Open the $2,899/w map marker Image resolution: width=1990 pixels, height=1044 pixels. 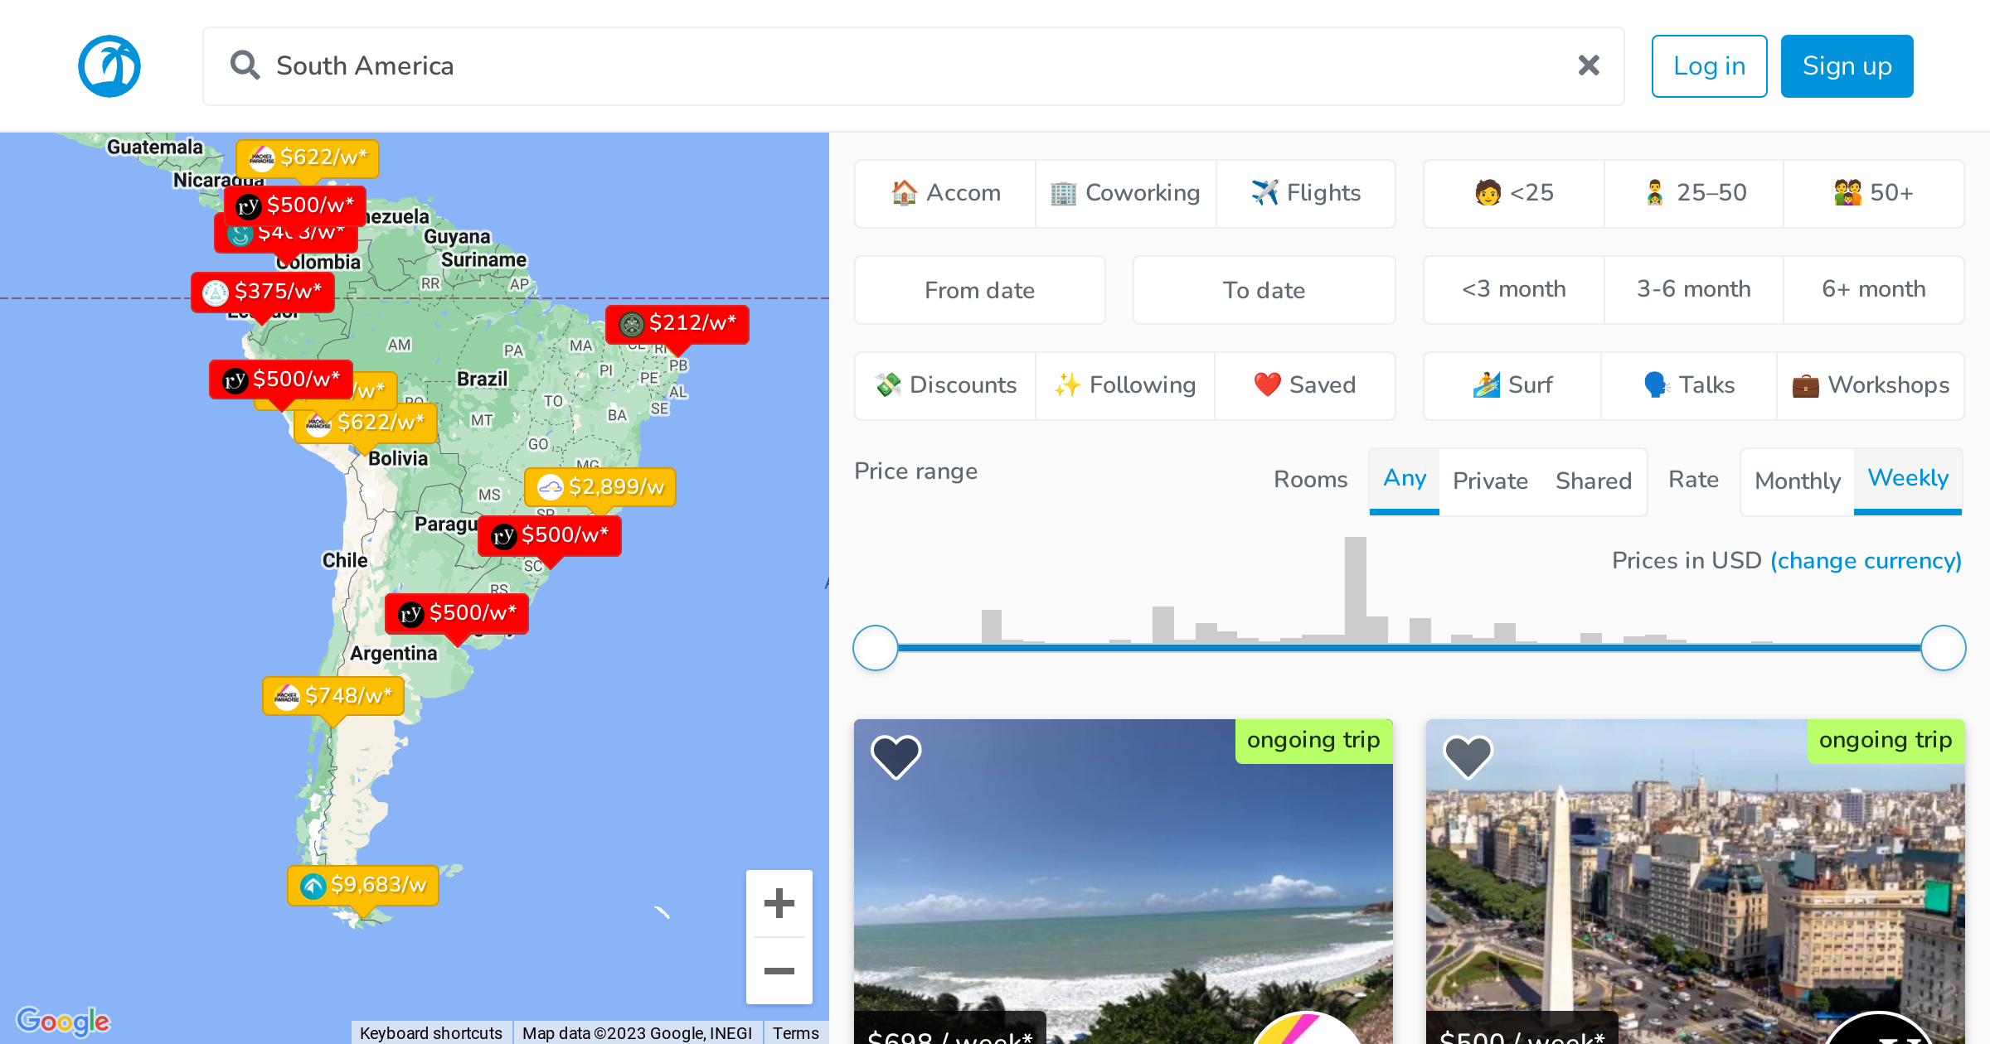point(600,487)
